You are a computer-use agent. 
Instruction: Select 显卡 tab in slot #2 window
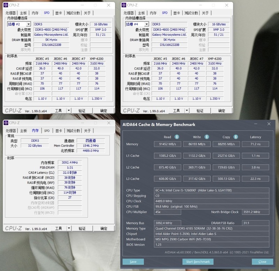[59, 13]
